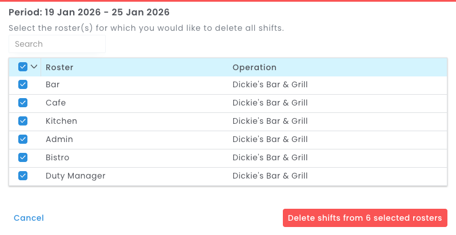This screenshot has width=456, height=235.
Task: Untick the Bistro roster checkbox
Action: [23, 157]
